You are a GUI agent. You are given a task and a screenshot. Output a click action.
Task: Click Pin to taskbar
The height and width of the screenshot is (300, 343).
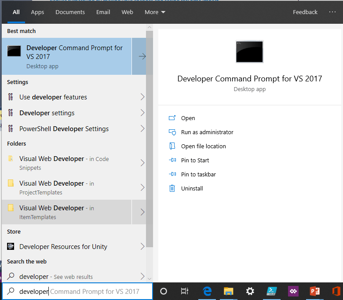tap(198, 174)
